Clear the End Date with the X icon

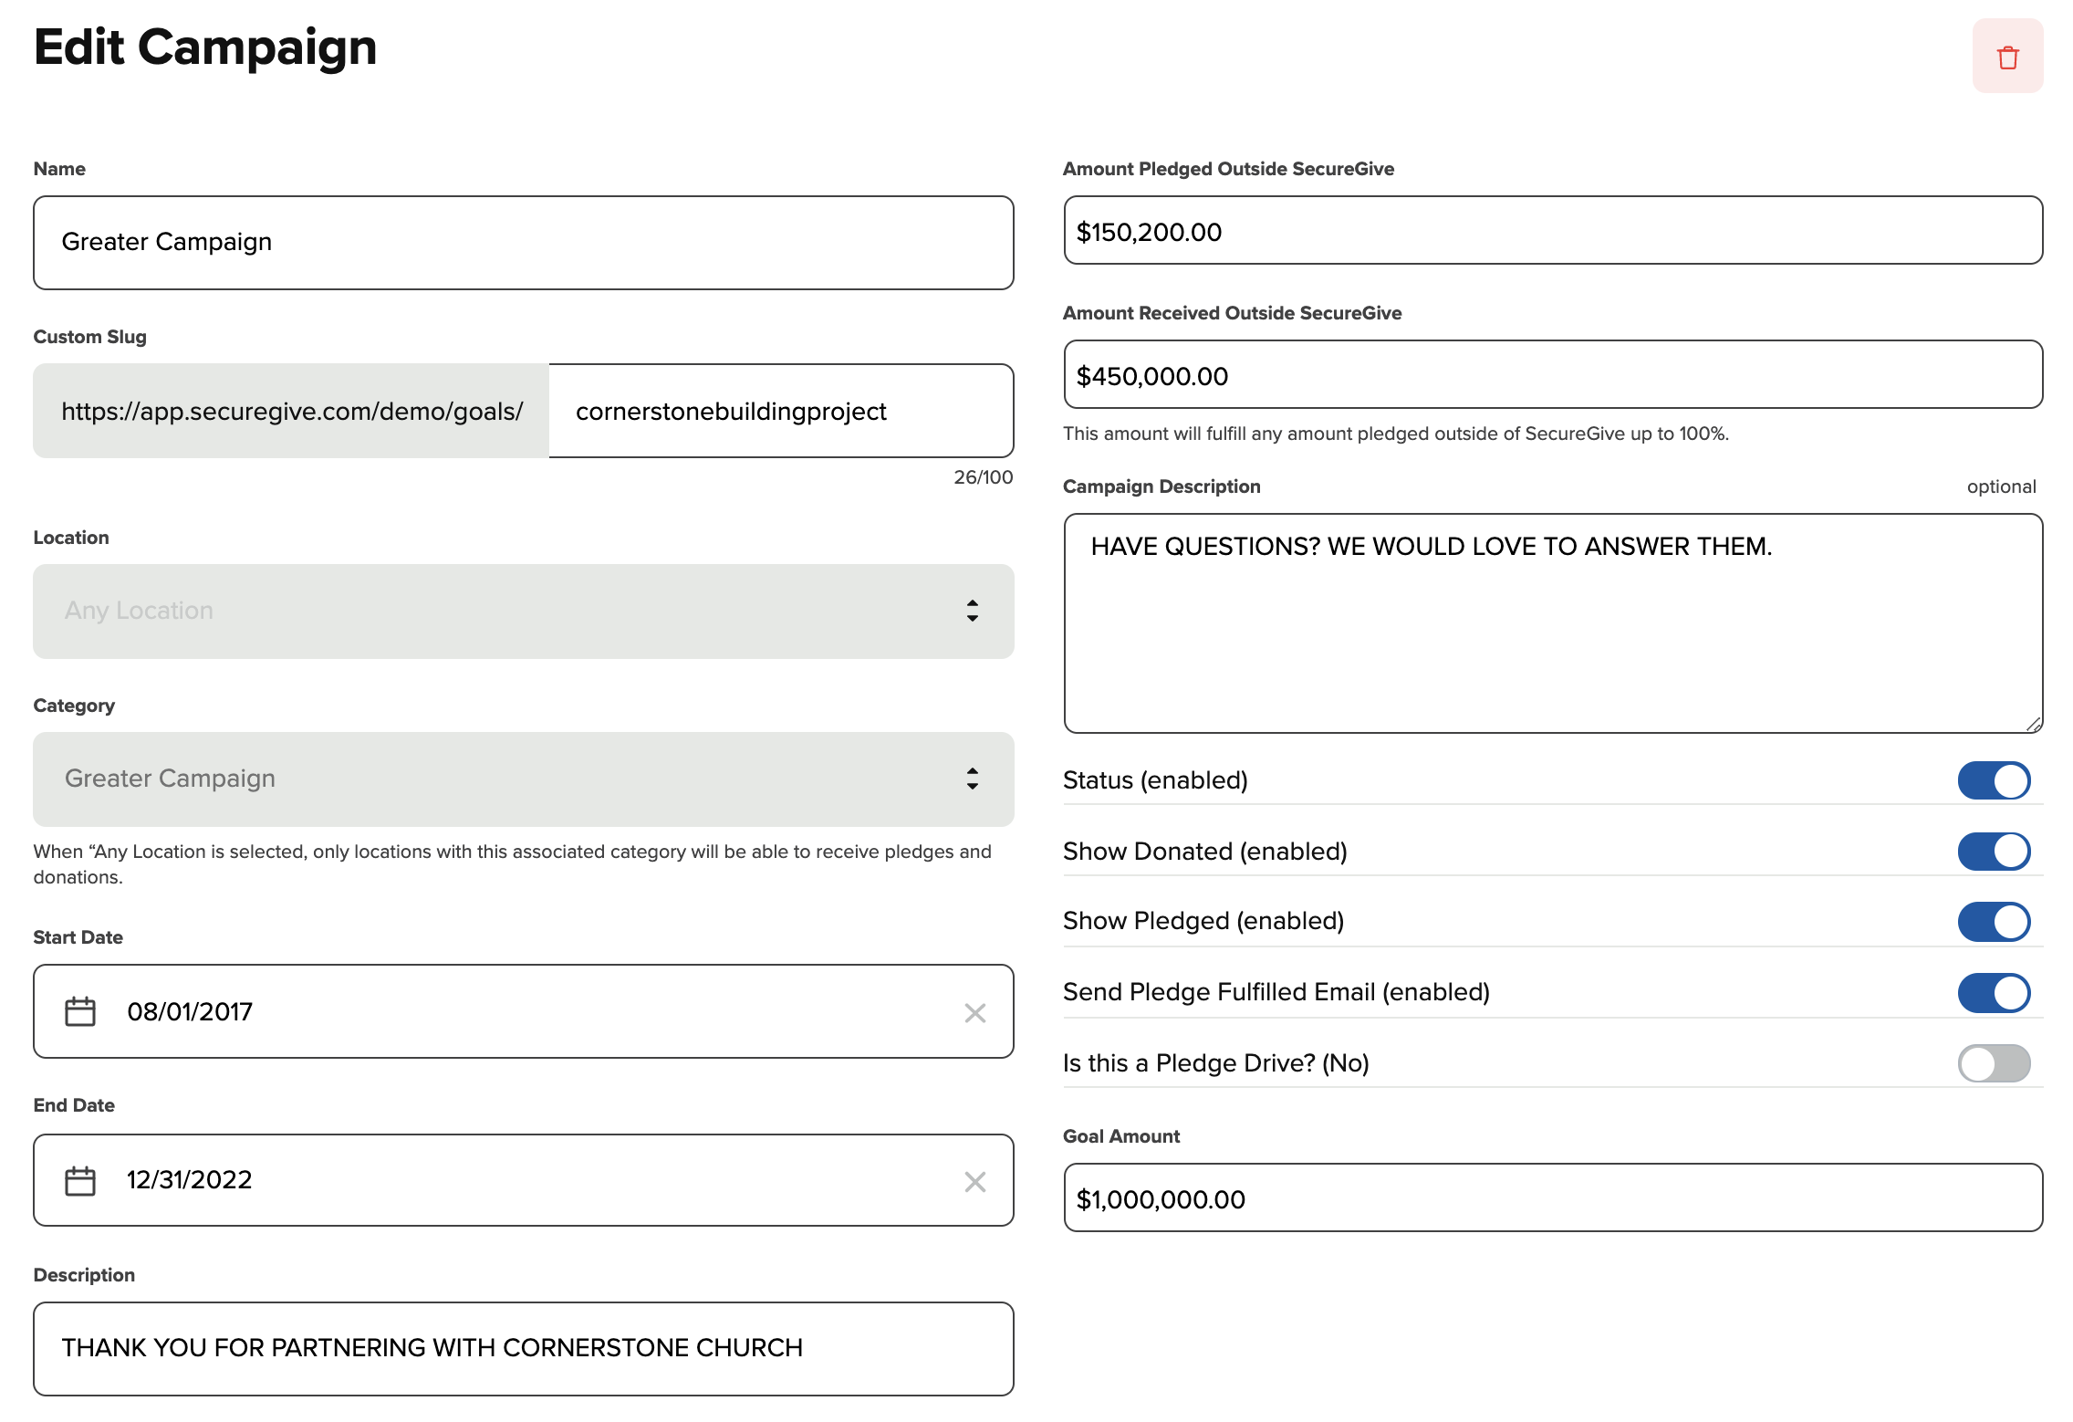pyautogui.click(x=974, y=1180)
